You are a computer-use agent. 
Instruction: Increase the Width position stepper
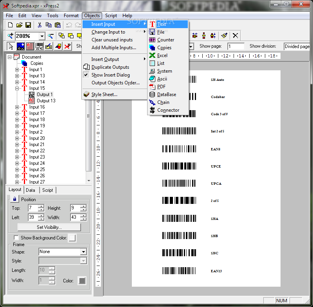coord(83,216)
